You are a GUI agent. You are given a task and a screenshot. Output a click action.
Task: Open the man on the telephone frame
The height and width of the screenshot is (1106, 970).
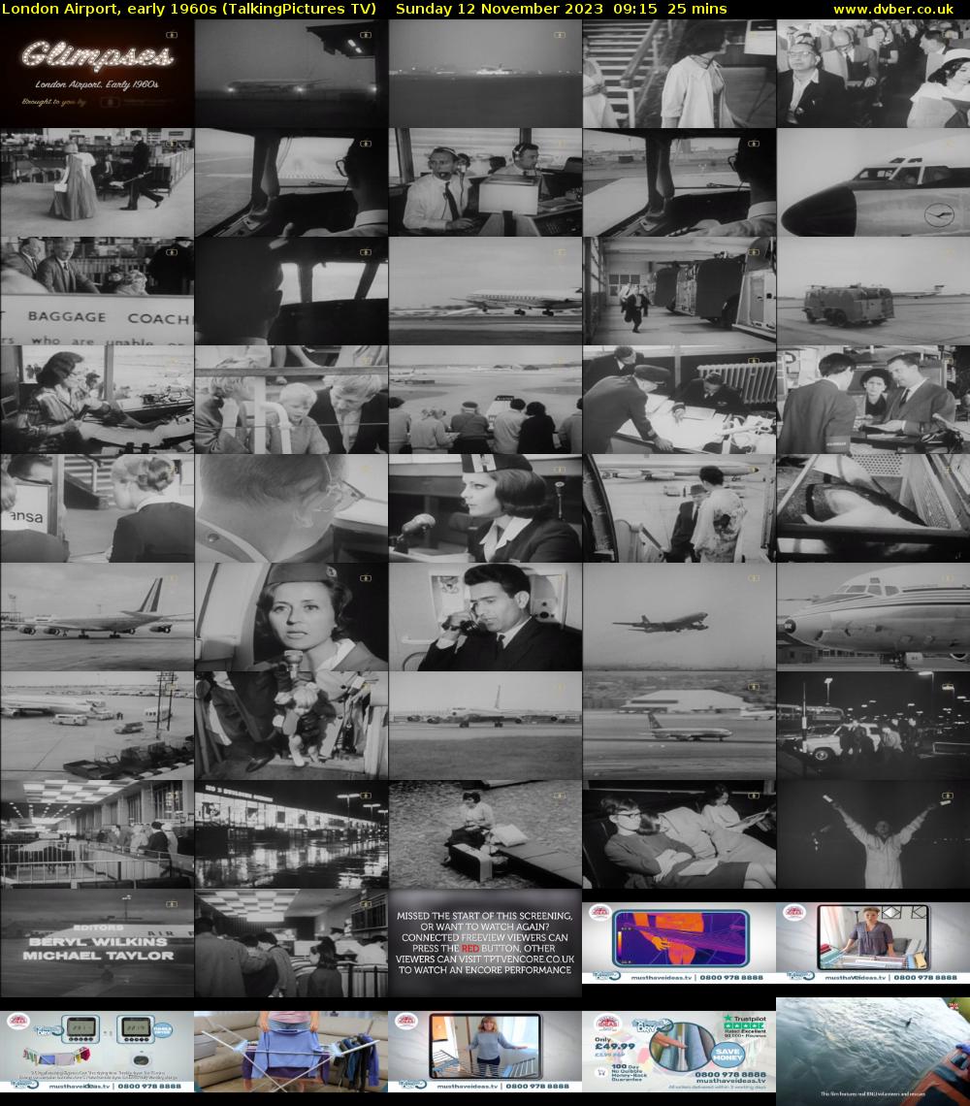(485, 616)
